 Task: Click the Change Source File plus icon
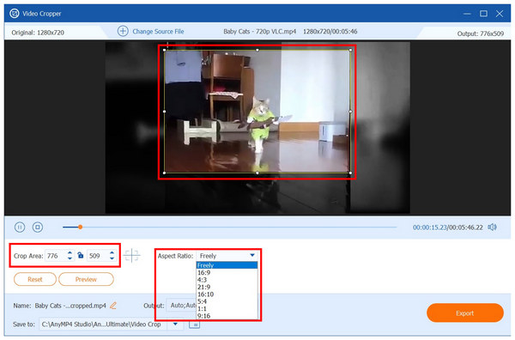(123, 31)
